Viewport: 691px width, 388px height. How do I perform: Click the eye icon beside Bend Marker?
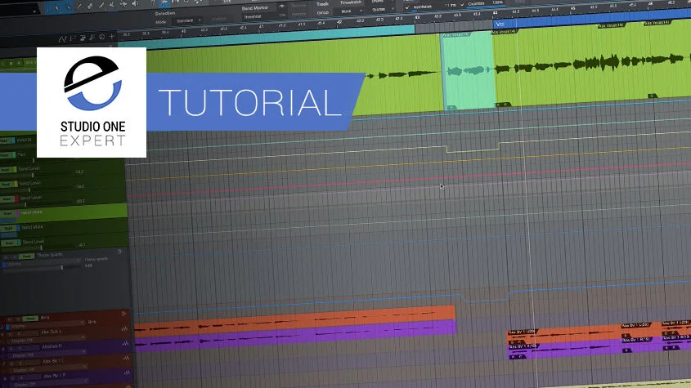281,6
